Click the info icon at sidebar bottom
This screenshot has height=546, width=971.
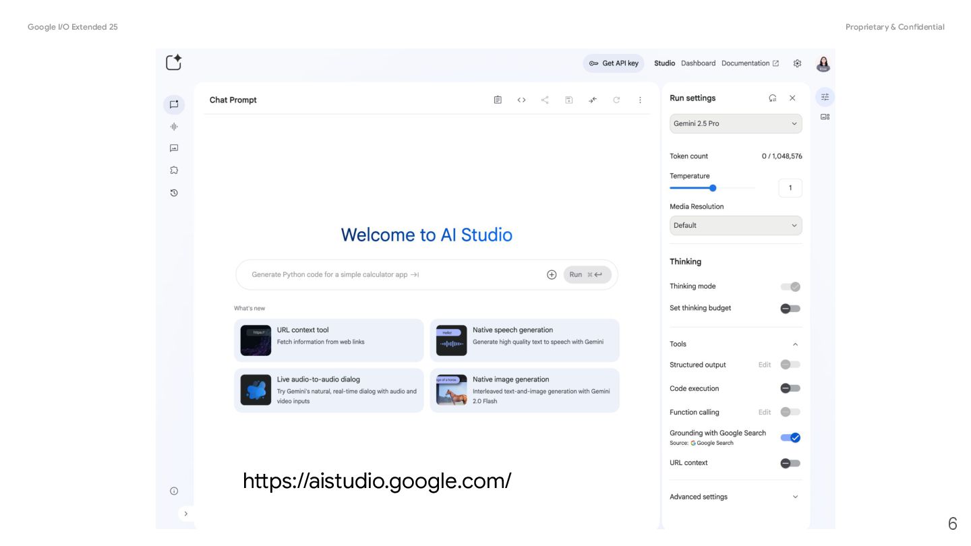[x=174, y=491]
